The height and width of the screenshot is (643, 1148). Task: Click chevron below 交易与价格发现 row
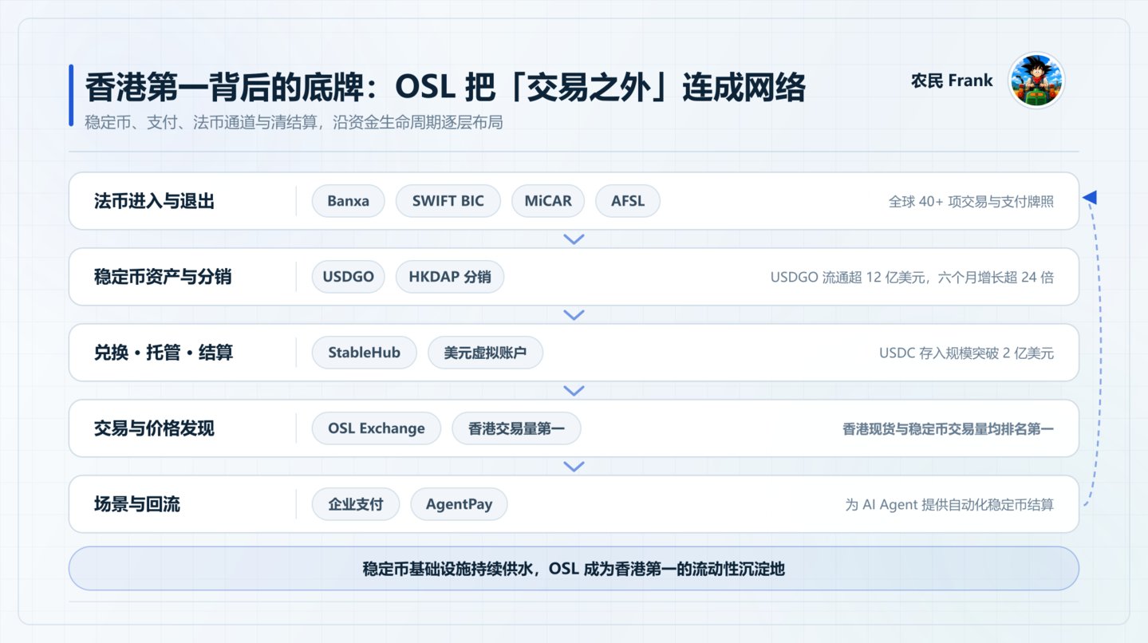click(574, 467)
